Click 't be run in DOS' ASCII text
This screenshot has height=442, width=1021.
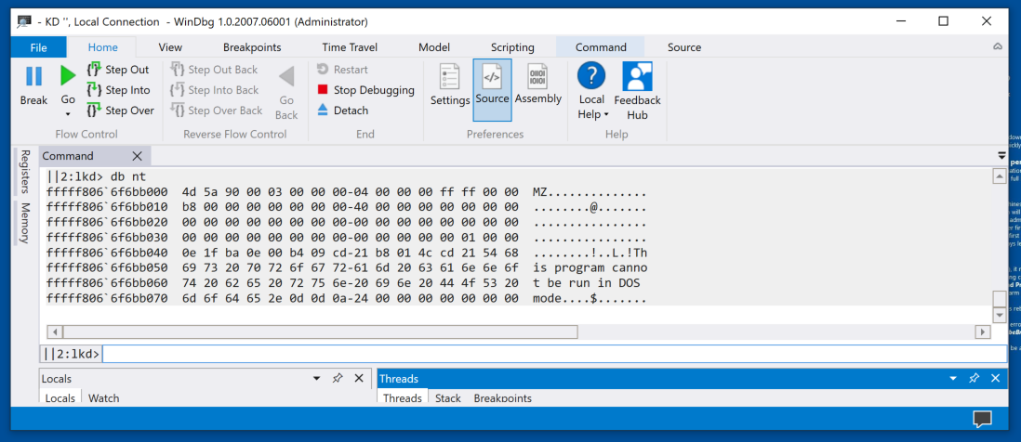tap(586, 283)
